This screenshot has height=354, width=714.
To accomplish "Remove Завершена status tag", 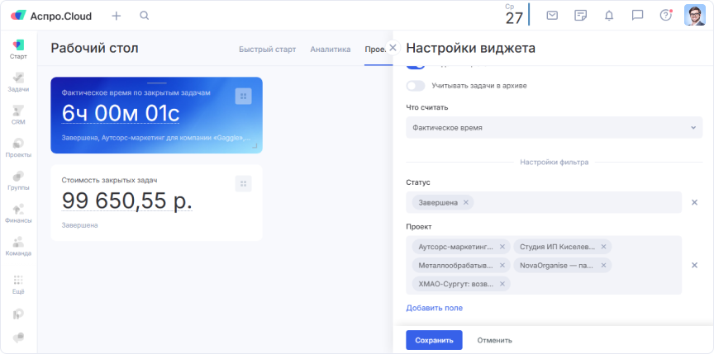I will click(x=466, y=203).
